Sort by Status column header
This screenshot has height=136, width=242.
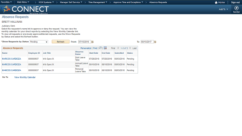point(130,53)
